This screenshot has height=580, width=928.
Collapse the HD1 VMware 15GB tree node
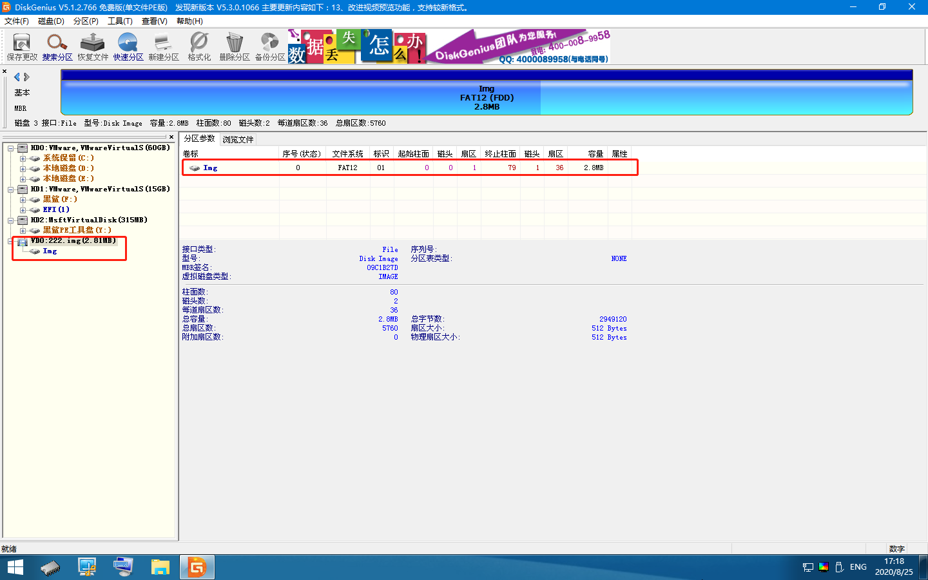tap(10, 189)
